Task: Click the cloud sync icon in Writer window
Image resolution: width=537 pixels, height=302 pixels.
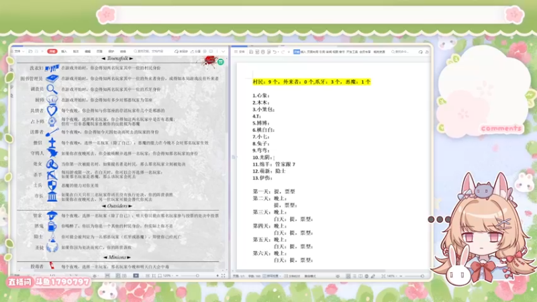Action: click(x=421, y=52)
